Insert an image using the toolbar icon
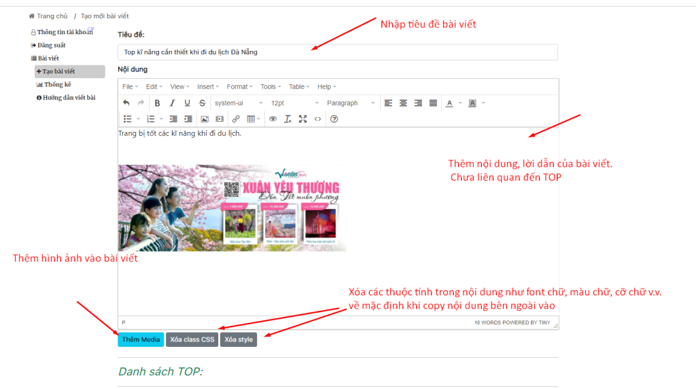Image resolution: width=696 pixels, height=389 pixels. tap(205, 119)
